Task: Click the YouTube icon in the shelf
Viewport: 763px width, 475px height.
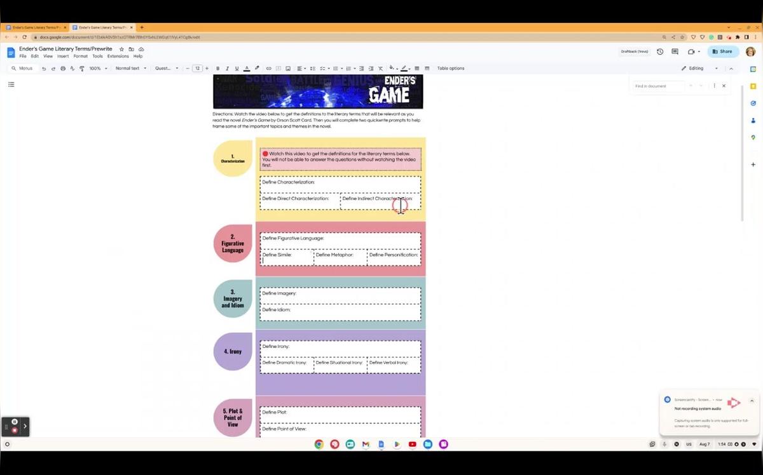Action: coord(413,444)
